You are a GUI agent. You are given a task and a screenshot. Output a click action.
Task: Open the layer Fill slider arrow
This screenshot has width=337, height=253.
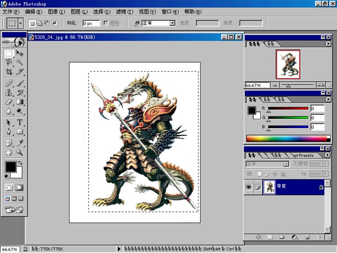tap(326, 173)
